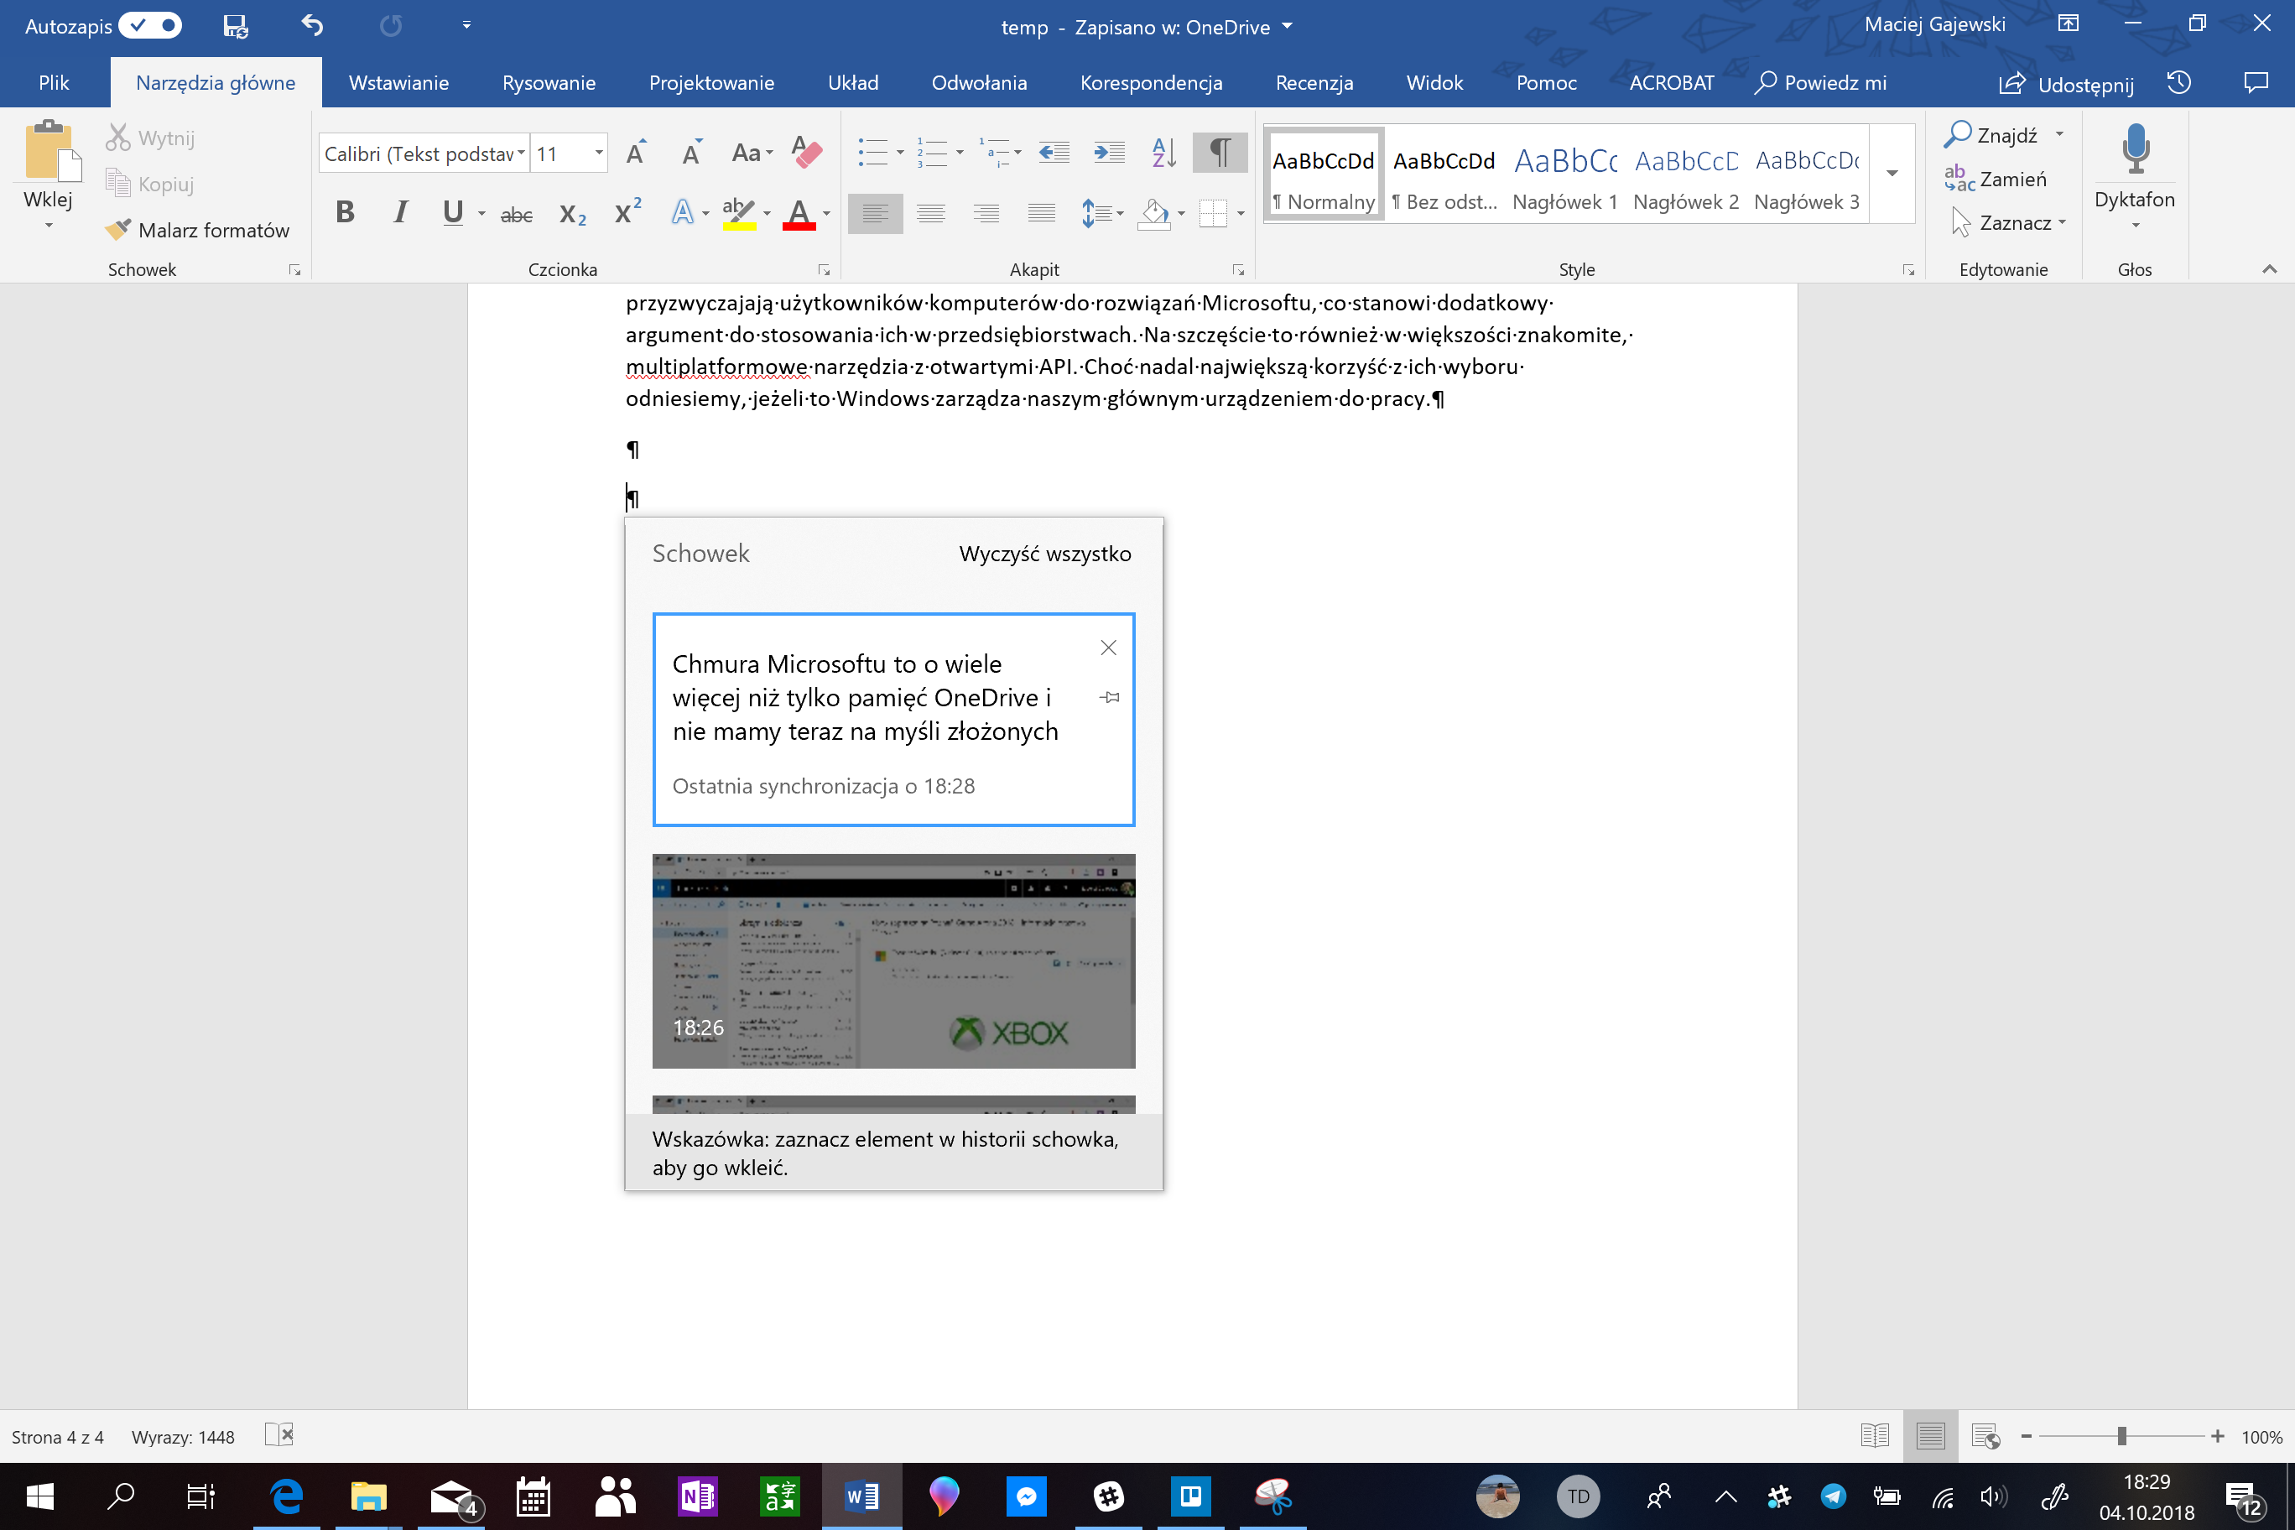
Task: Switch to the Wstawianie tab
Action: pos(399,83)
